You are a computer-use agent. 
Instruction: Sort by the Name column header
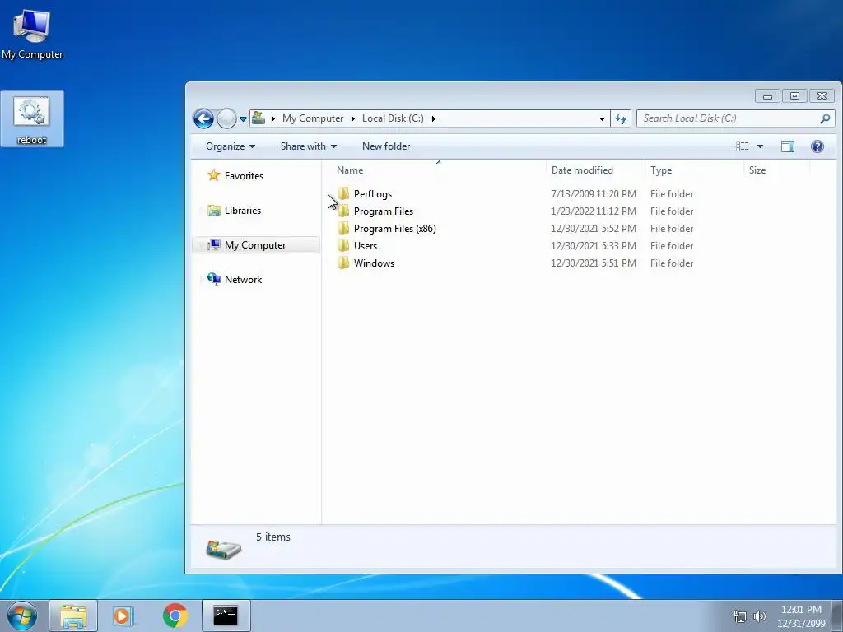[x=349, y=170]
